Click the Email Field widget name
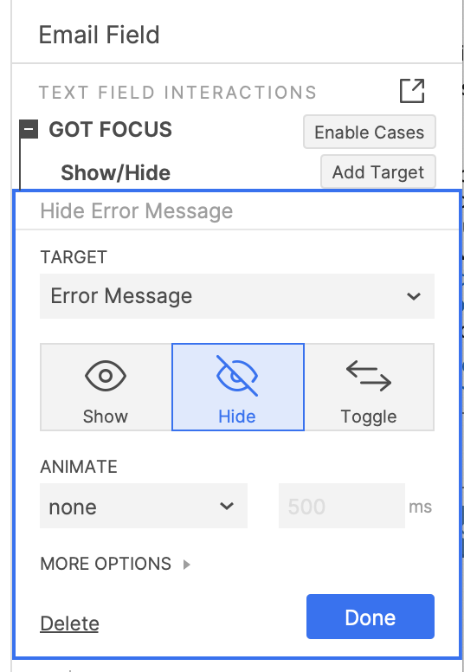The width and height of the screenshot is (464, 672). 99,35
